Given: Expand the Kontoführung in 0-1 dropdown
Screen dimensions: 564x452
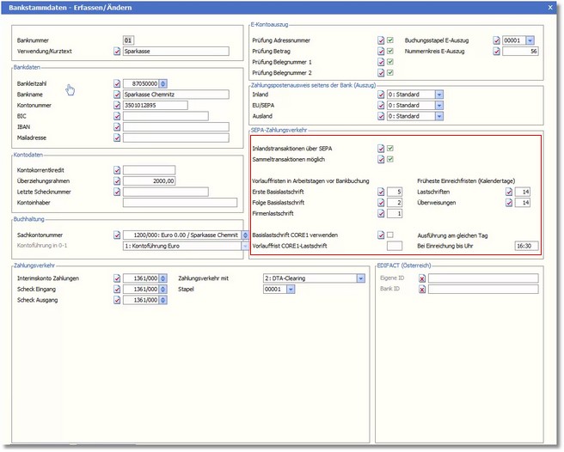Looking at the screenshot, I should click(x=245, y=246).
